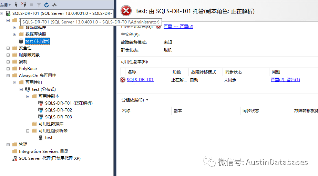318x176 pixels.
Task: Open the 连接 dropdown in Object Explorer
Action: point(5,5)
